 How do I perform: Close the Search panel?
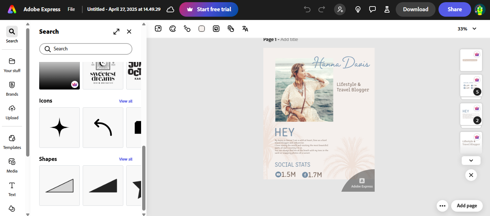tap(129, 32)
